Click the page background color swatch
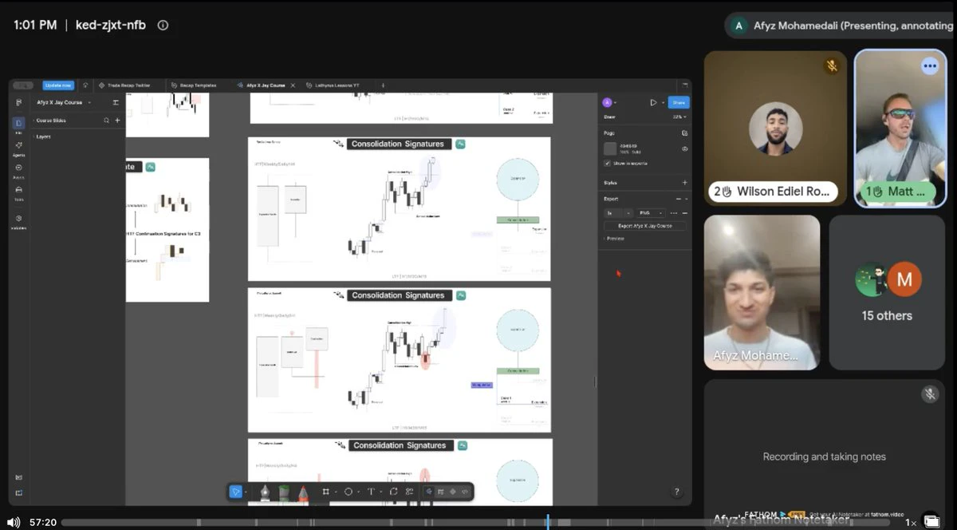Image resolution: width=957 pixels, height=530 pixels. click(610, 148)
